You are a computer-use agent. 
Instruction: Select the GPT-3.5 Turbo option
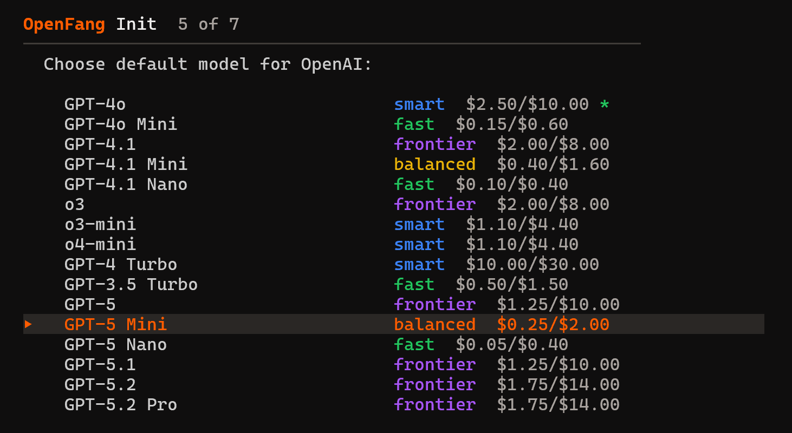(x=131, y=284)
